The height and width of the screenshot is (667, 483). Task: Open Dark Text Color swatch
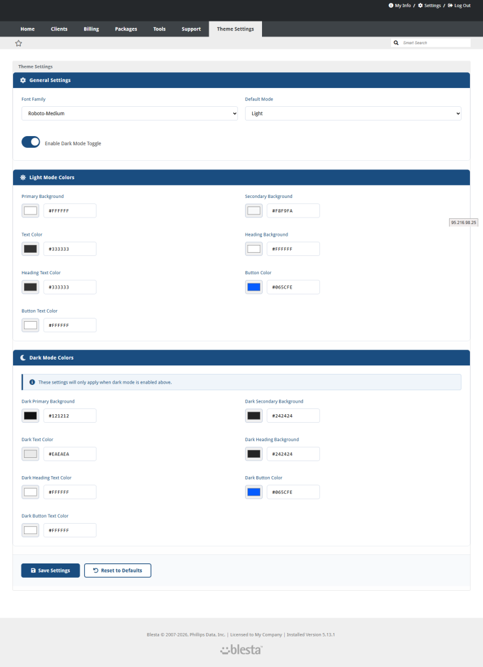[30, 454]
